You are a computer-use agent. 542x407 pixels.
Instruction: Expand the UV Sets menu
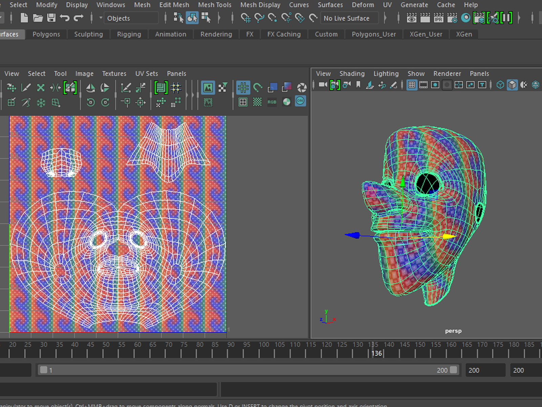[x=146, y=74]
